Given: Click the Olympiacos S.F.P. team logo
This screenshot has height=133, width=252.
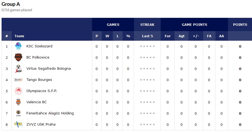Looking at the screenshot, I should (x=18, y=91).
